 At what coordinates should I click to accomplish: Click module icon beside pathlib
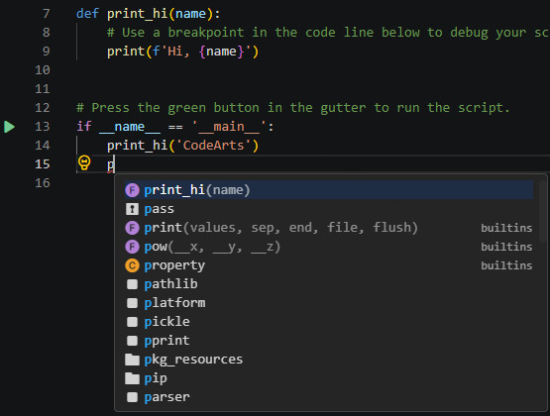click(x=132, y=284)
